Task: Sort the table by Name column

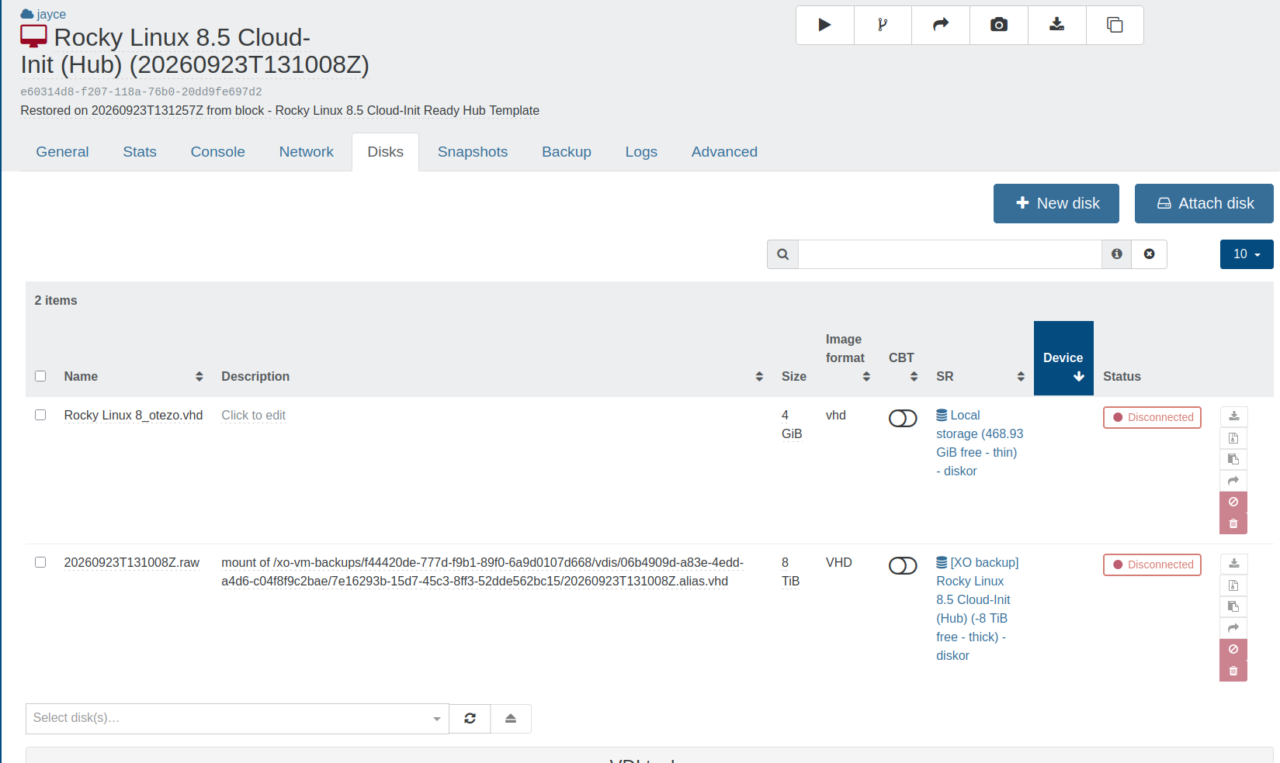Action: [x=134, y=376]
